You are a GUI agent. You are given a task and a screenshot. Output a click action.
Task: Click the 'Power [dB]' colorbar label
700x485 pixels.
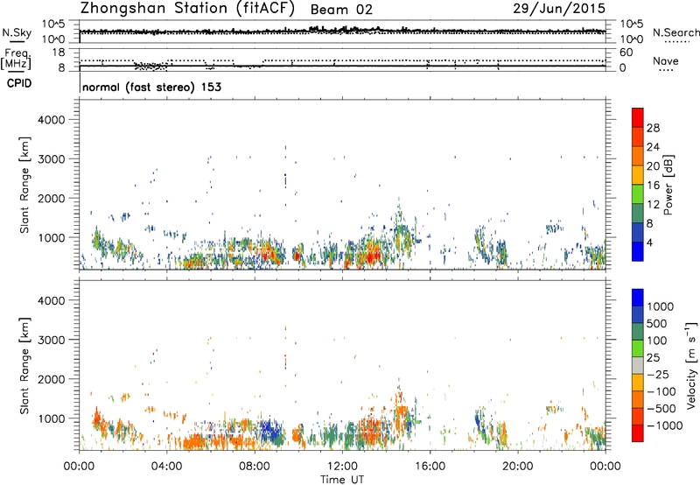click(x=668, y=185)
